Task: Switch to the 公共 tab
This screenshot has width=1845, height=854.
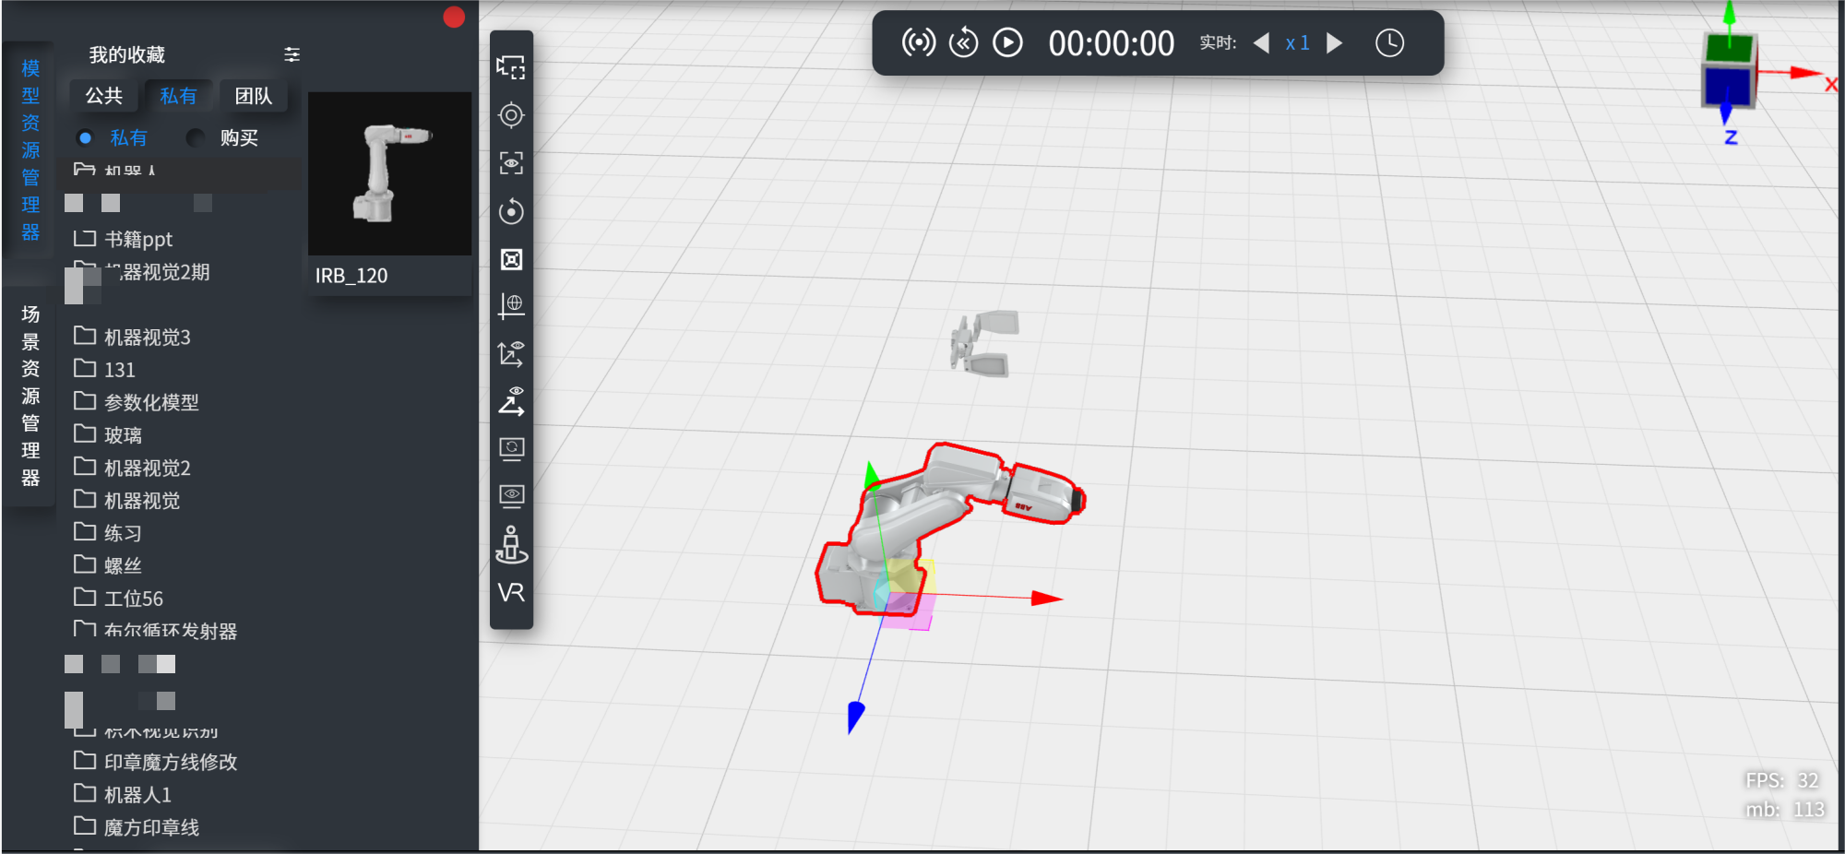Action: click(104, 96)
